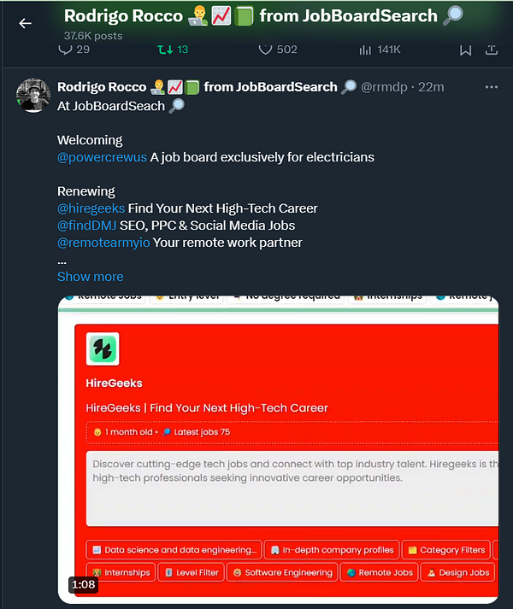The width and height of the screenshot is (513, 609).
Task: Share the post via upload icon
Action: pyautogui.click(x=492, y=50)
